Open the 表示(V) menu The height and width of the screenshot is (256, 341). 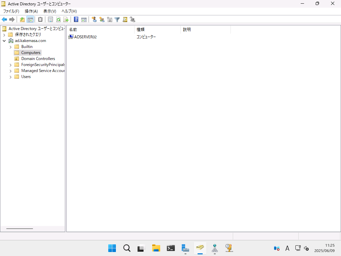tap(50, 11)
